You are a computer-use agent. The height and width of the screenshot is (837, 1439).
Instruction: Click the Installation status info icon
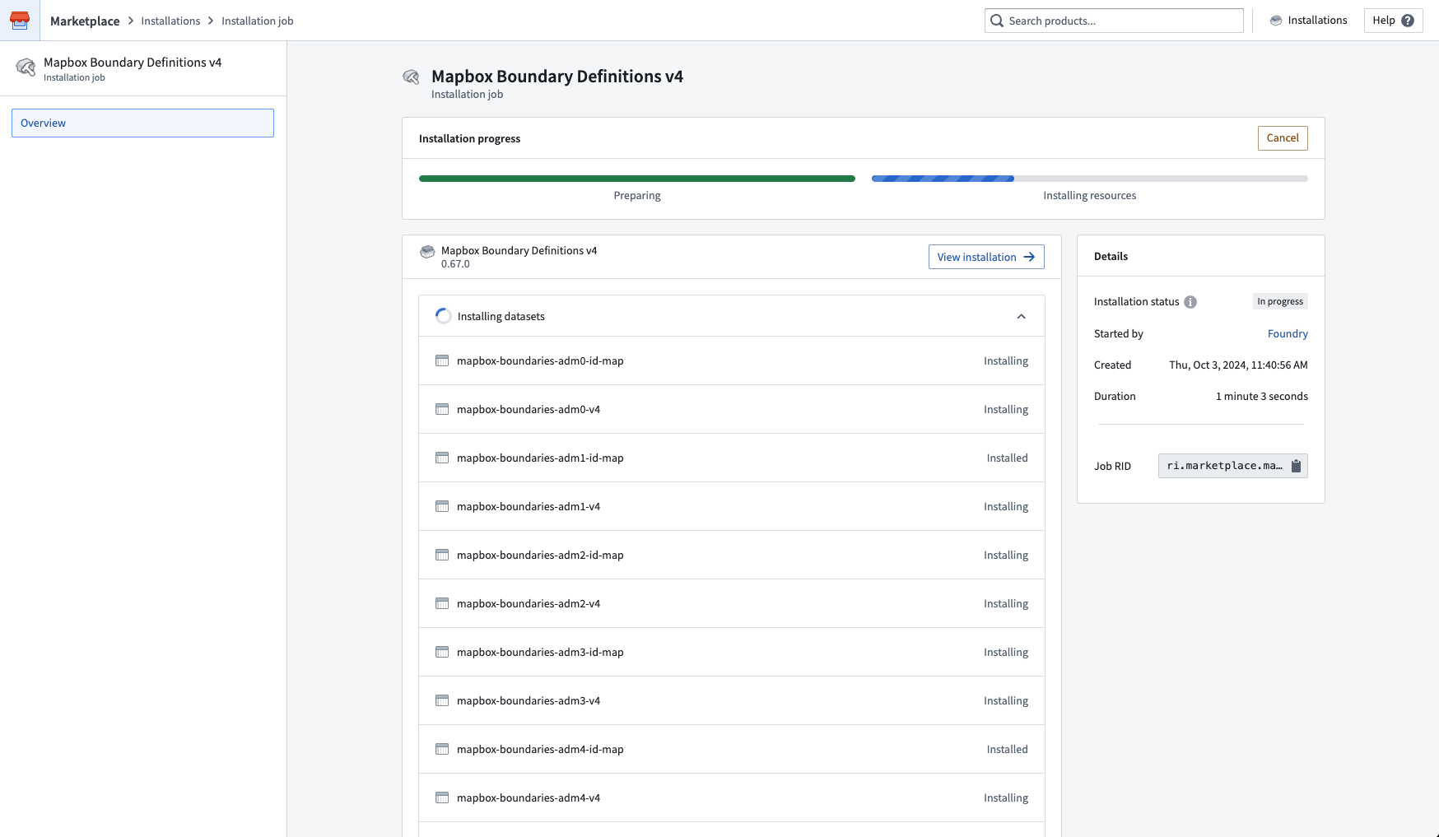[x=1190, y=302]
